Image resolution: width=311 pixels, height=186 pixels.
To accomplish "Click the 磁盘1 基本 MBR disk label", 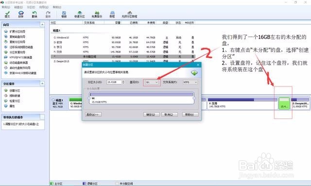I will pos(59,103).
